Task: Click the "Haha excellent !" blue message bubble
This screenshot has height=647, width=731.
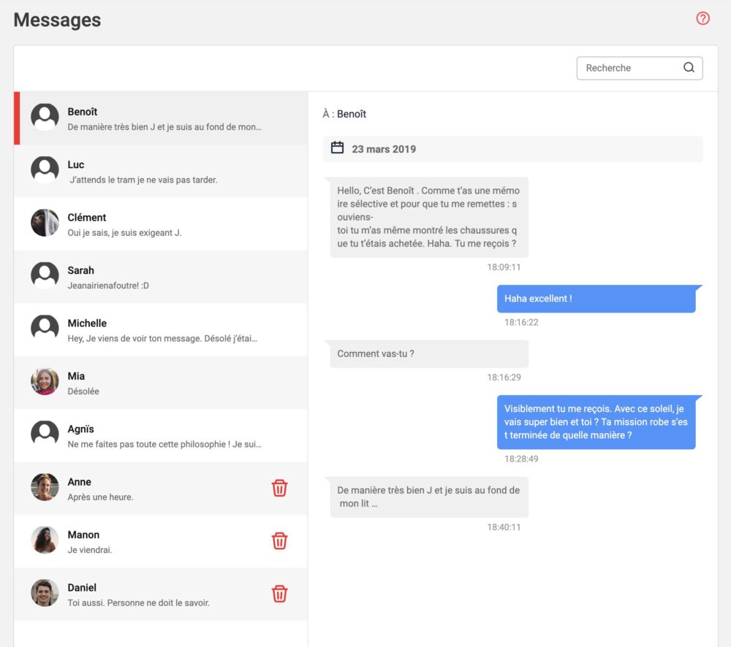Action: tap(596, 299)
